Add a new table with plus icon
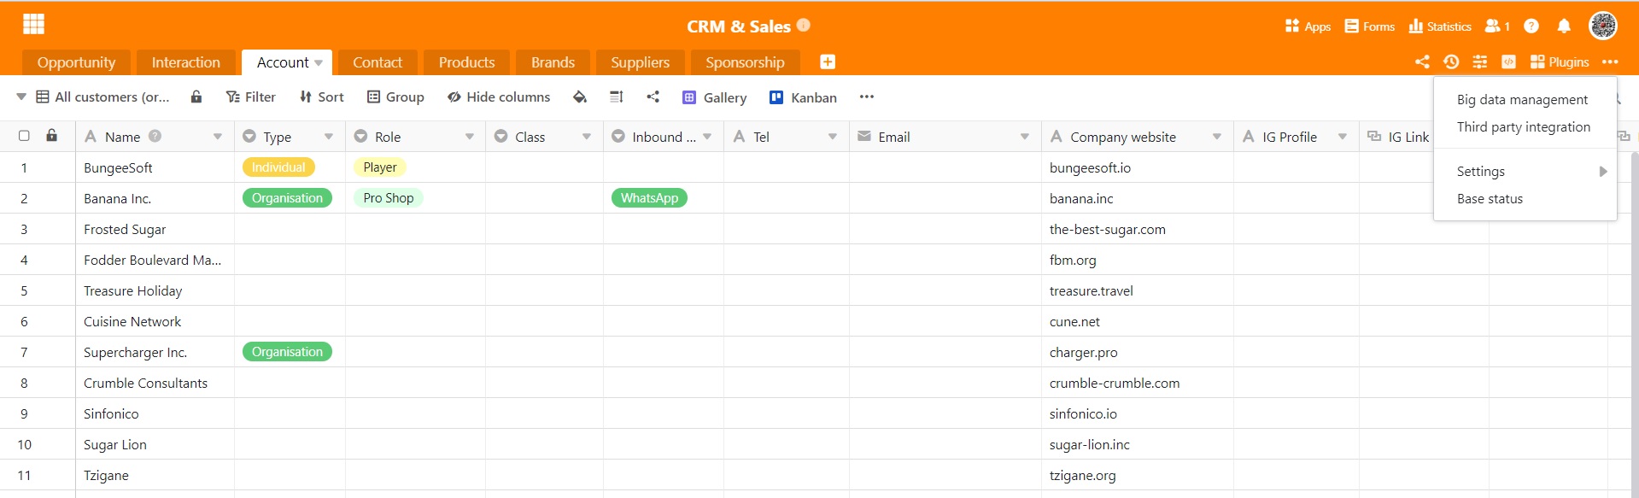Screen dimensions: 1639x498 click(828, 62)
